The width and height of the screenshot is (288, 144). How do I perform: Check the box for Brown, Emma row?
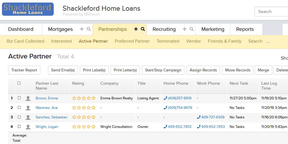point(19,98)
